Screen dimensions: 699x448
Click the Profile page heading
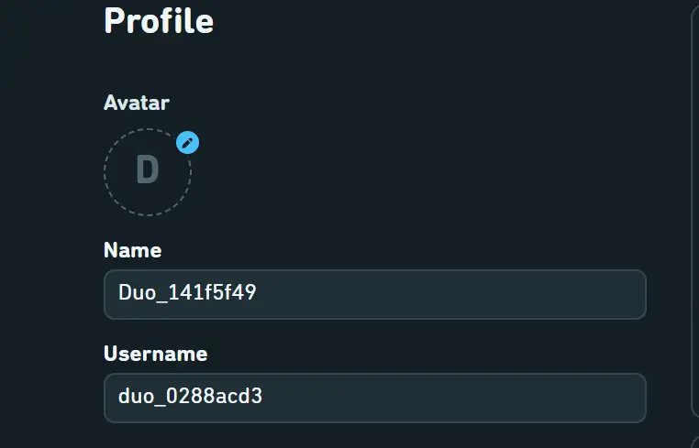click(159, 21)
